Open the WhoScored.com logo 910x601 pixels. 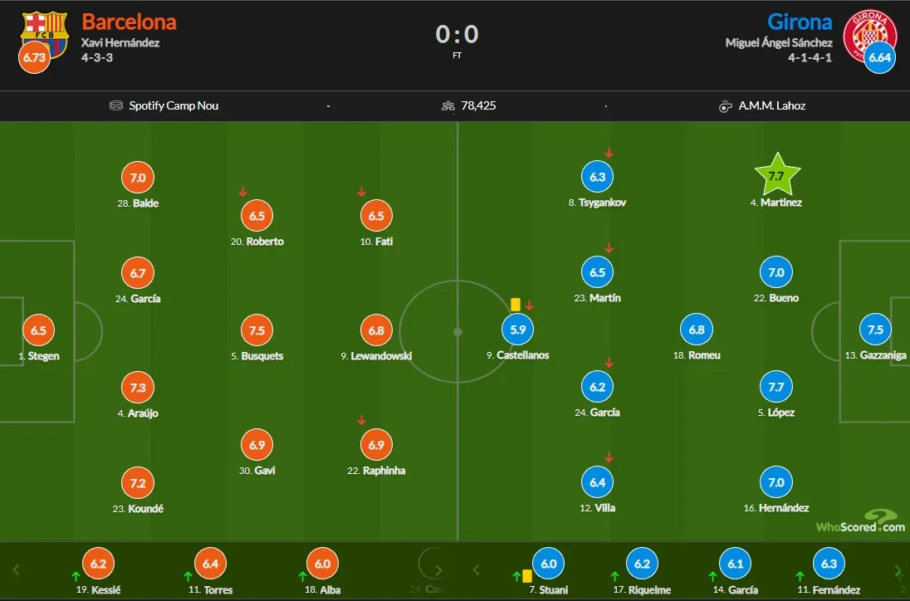861,522
